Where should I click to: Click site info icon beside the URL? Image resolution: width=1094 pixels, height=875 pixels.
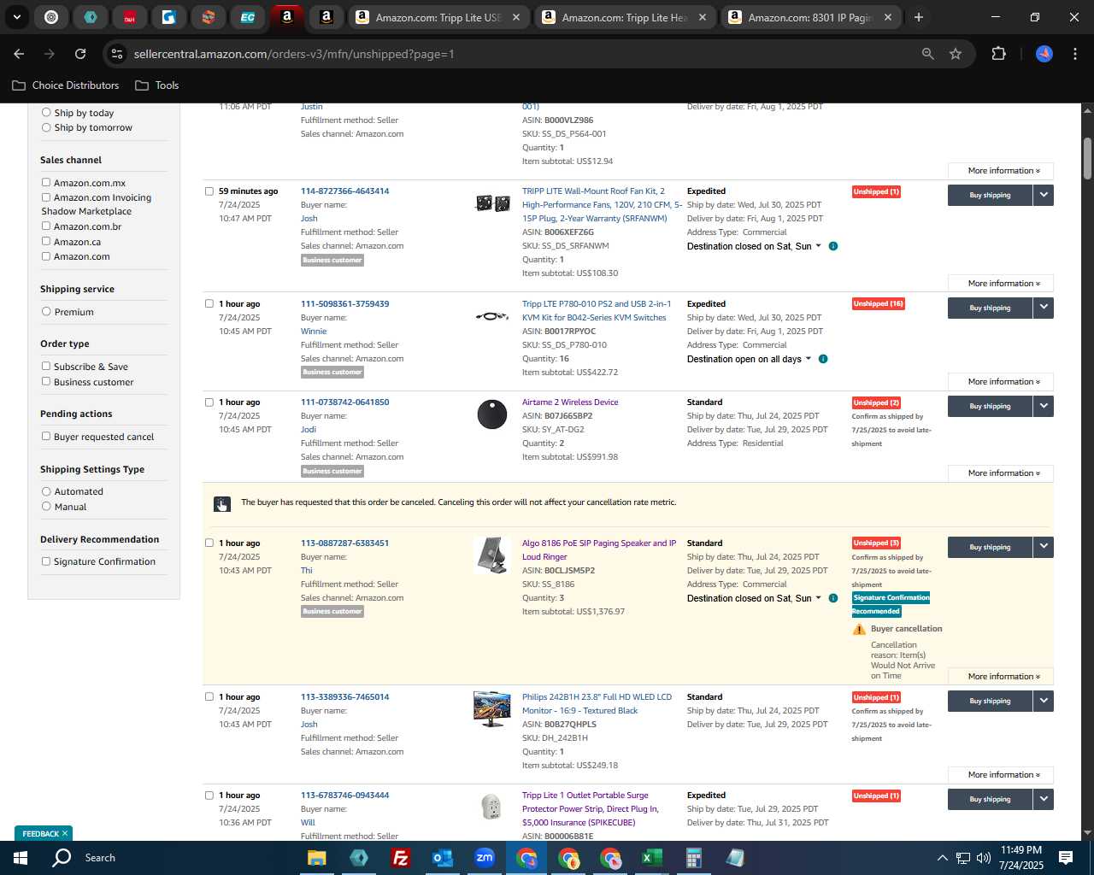tap(117, 54)
